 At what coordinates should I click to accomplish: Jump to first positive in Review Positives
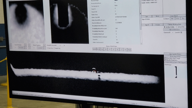pos(11,45)
